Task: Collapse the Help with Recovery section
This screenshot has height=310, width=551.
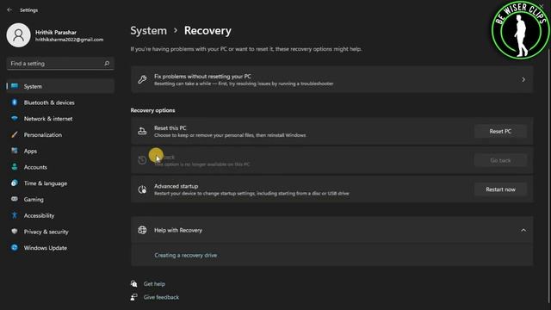Action: pyautogui.click(x=523, y=230)
